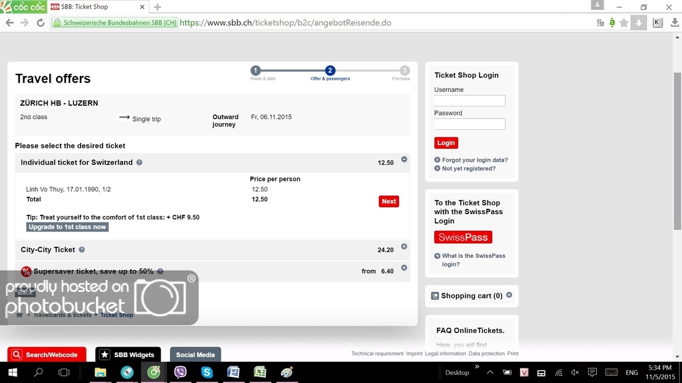682x383 pixels.
Task: Open a new browser tab
Action: 157,7
